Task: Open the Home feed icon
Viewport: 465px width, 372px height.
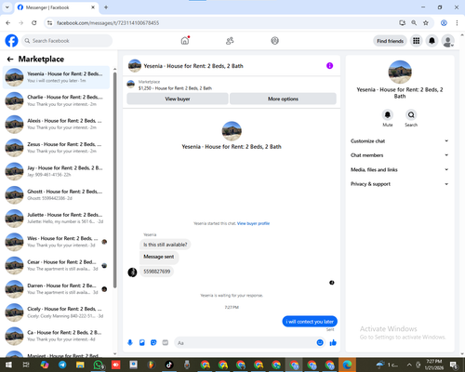Action: pyautogui.click(x=185, y=41)
